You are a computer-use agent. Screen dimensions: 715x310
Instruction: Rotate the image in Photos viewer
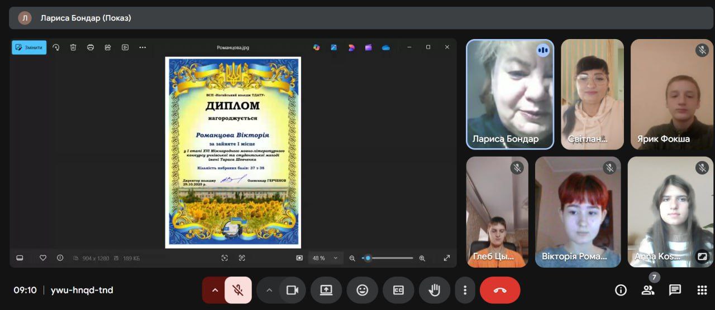coord(56,47)
